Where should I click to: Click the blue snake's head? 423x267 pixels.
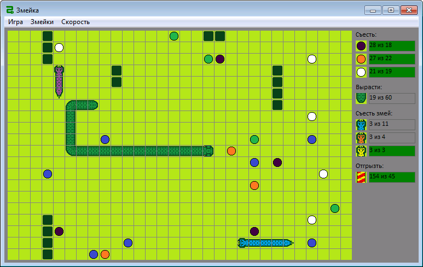243,243
